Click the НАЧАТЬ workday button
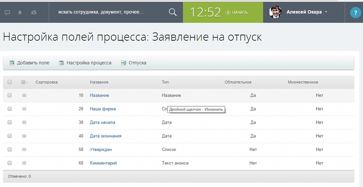 point(236,12)
